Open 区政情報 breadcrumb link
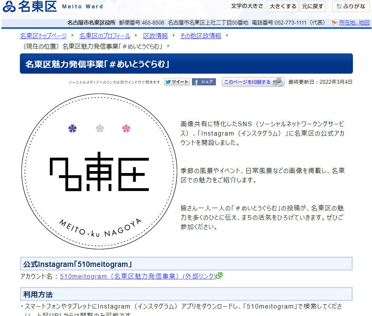 point(155,36)
